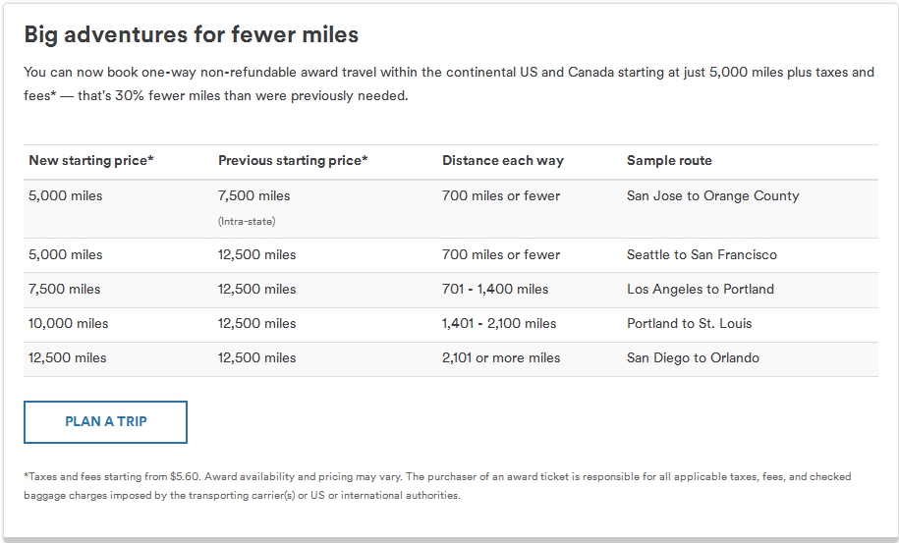The height and width of the screenshot is (543, 899).
Task: Select the San Diego to Orlando route
Action: [x=693, y=358]
